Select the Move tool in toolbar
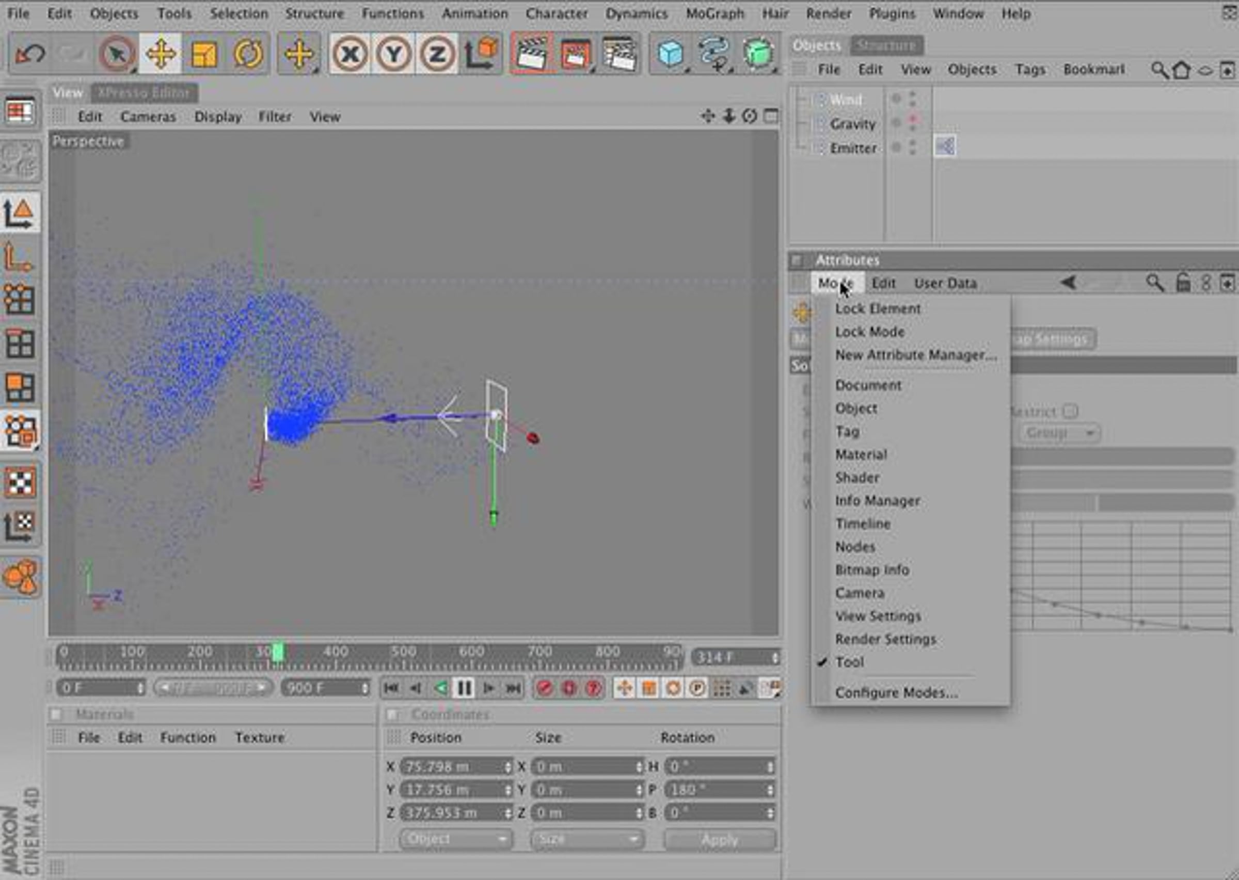Image resolution: width=1239 pixels, height=880 pixels. pos(161,54)
